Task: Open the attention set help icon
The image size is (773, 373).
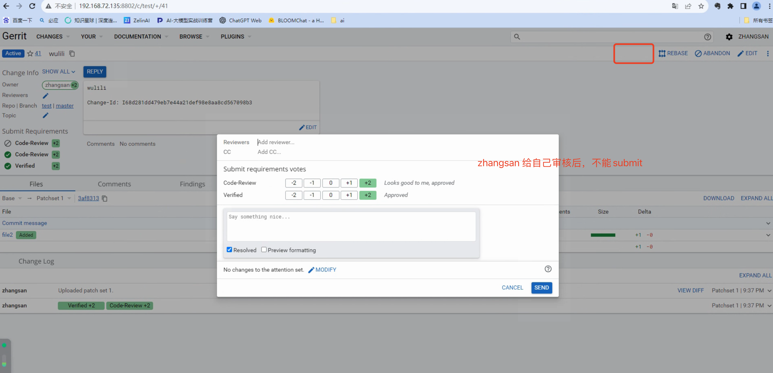Action: [548, 269]
